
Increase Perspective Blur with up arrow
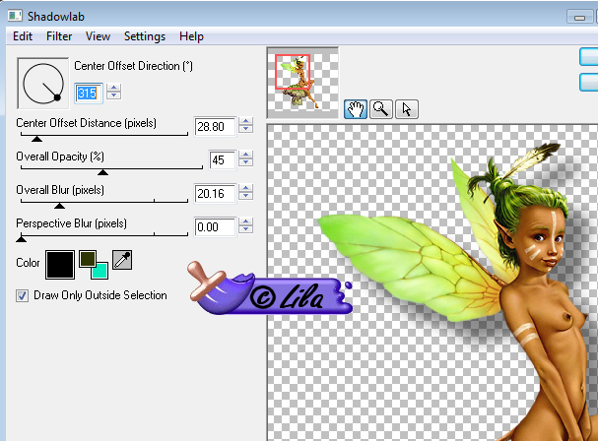pyautogui.click(x=246, y=221)
